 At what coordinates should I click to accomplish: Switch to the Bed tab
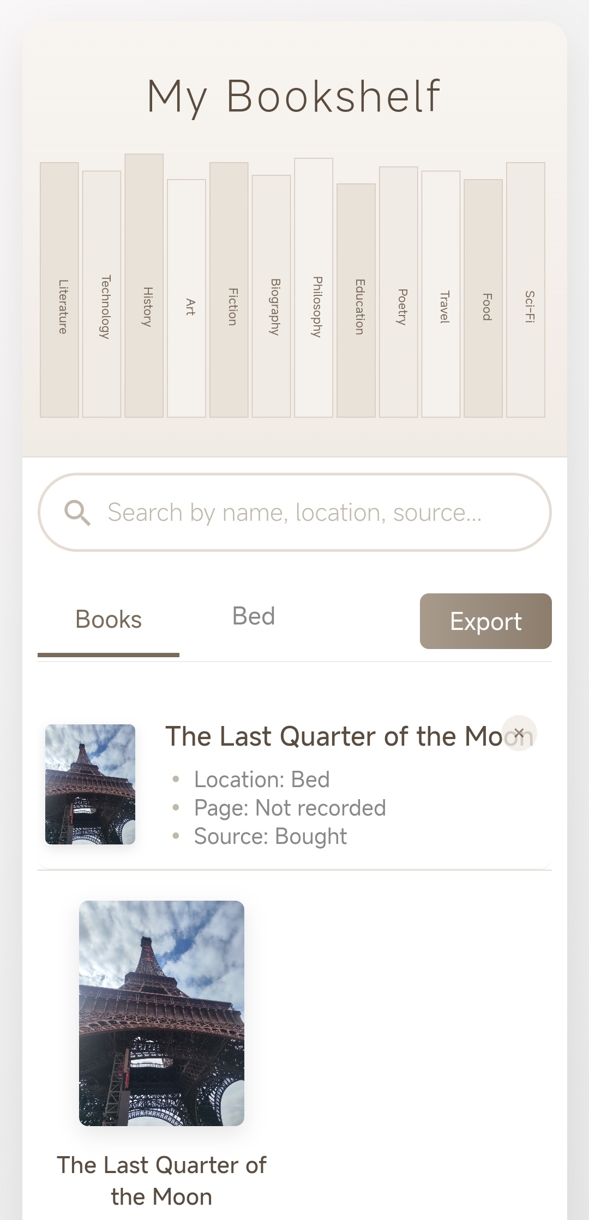pos(254,617)
